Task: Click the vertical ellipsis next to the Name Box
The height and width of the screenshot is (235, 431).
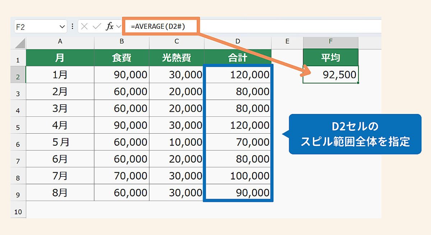Action: click(72, 26)
